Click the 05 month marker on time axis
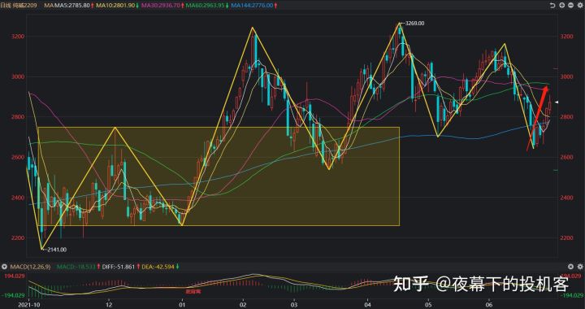This screenshot has height=309, width=585. (x=428, y=305)
